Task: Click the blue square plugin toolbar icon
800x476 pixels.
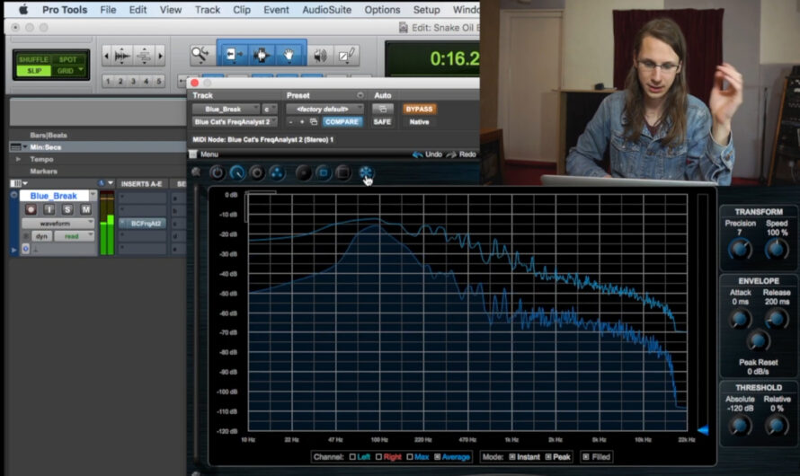Action: pos(323,172)
